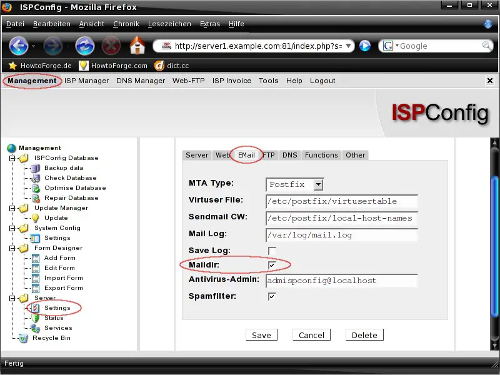Image resolution: width=500 pixels, height=375 pixels.
Task: Click the blue Go arrow beside the address bar
Action: pos(365,46)
